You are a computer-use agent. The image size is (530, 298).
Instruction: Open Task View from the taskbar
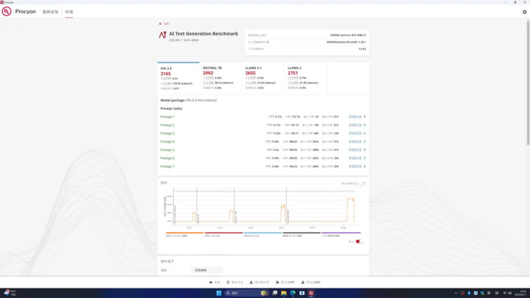(x=275, y=293)
